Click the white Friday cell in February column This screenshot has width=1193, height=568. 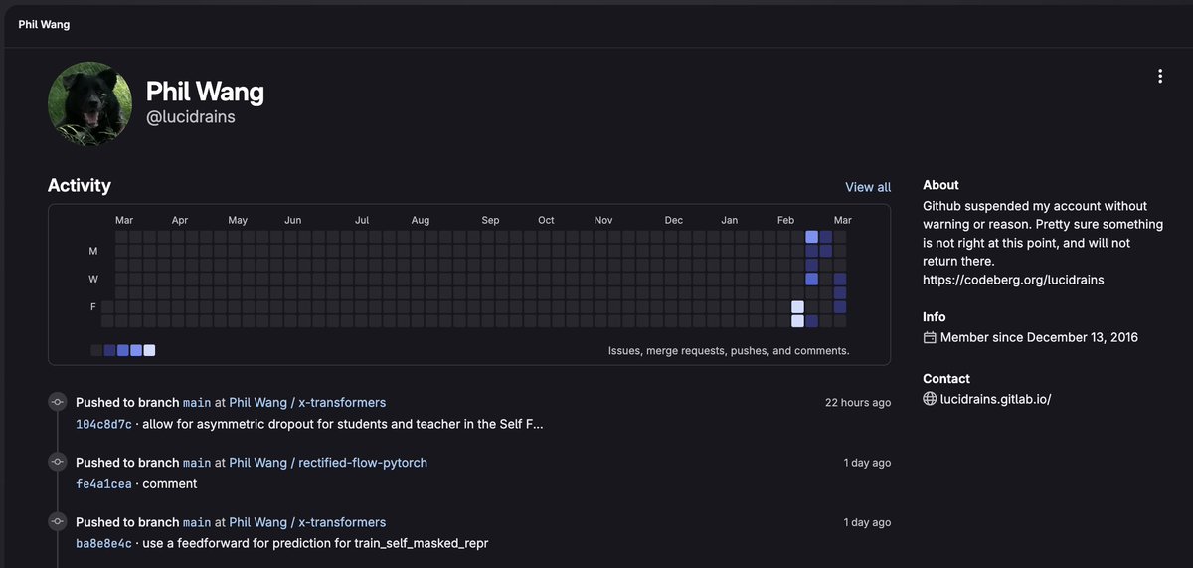(797, 307)
